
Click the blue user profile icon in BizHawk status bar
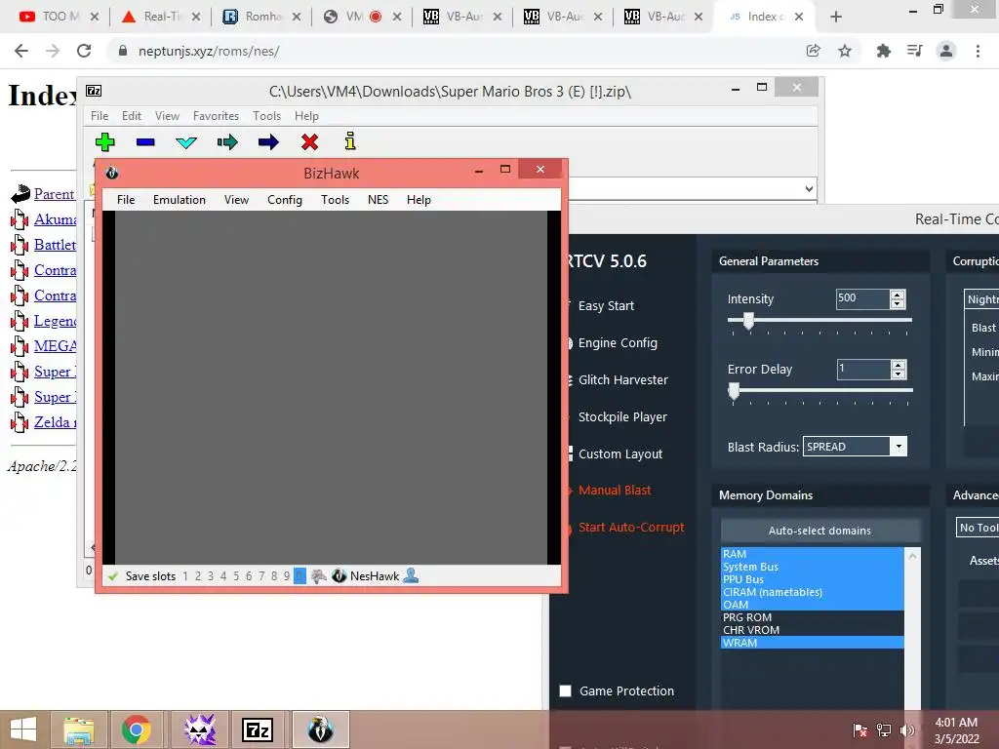411,575
